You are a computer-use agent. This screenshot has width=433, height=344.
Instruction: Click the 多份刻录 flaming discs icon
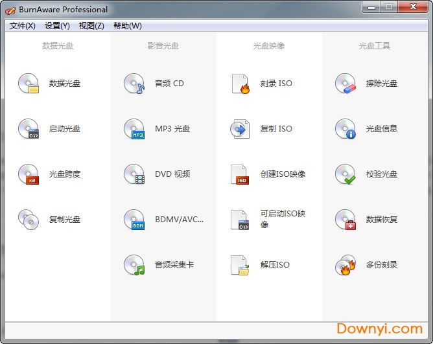click(x=345, y=265)
